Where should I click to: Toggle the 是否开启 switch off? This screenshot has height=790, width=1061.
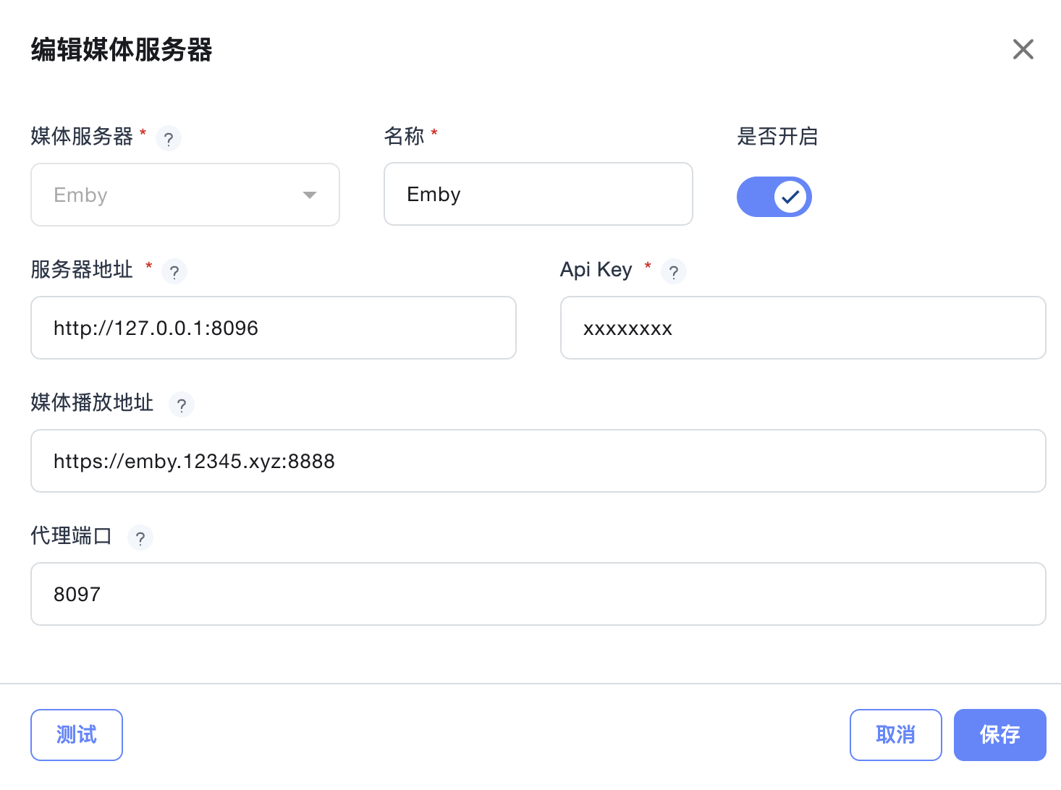pos(774,197)
